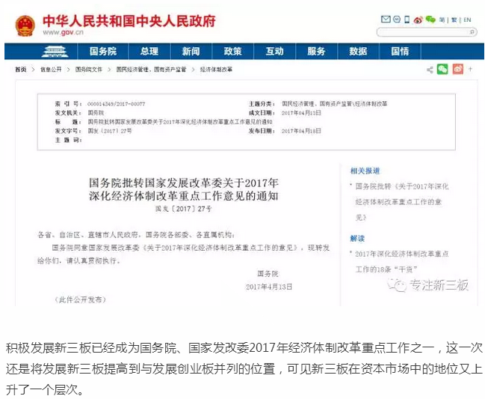Open the 新闻 navigation tab
The image size is (485, 399).
[x=191, y=51]
